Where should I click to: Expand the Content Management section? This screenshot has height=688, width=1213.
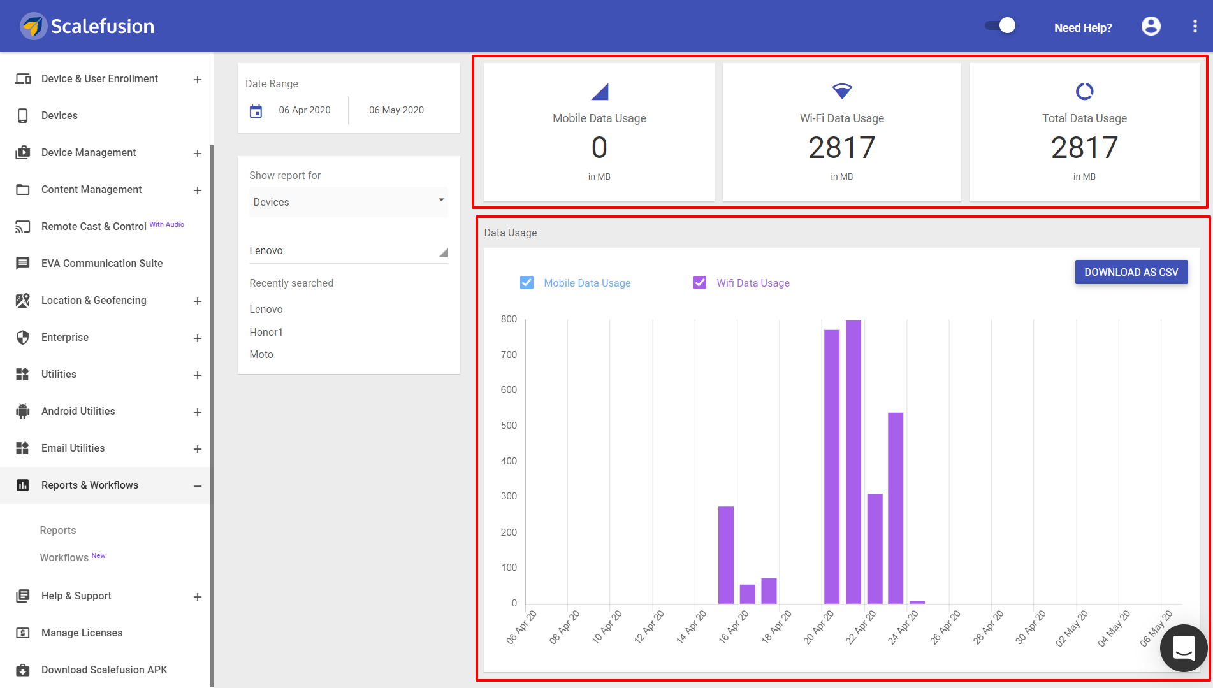198,190
